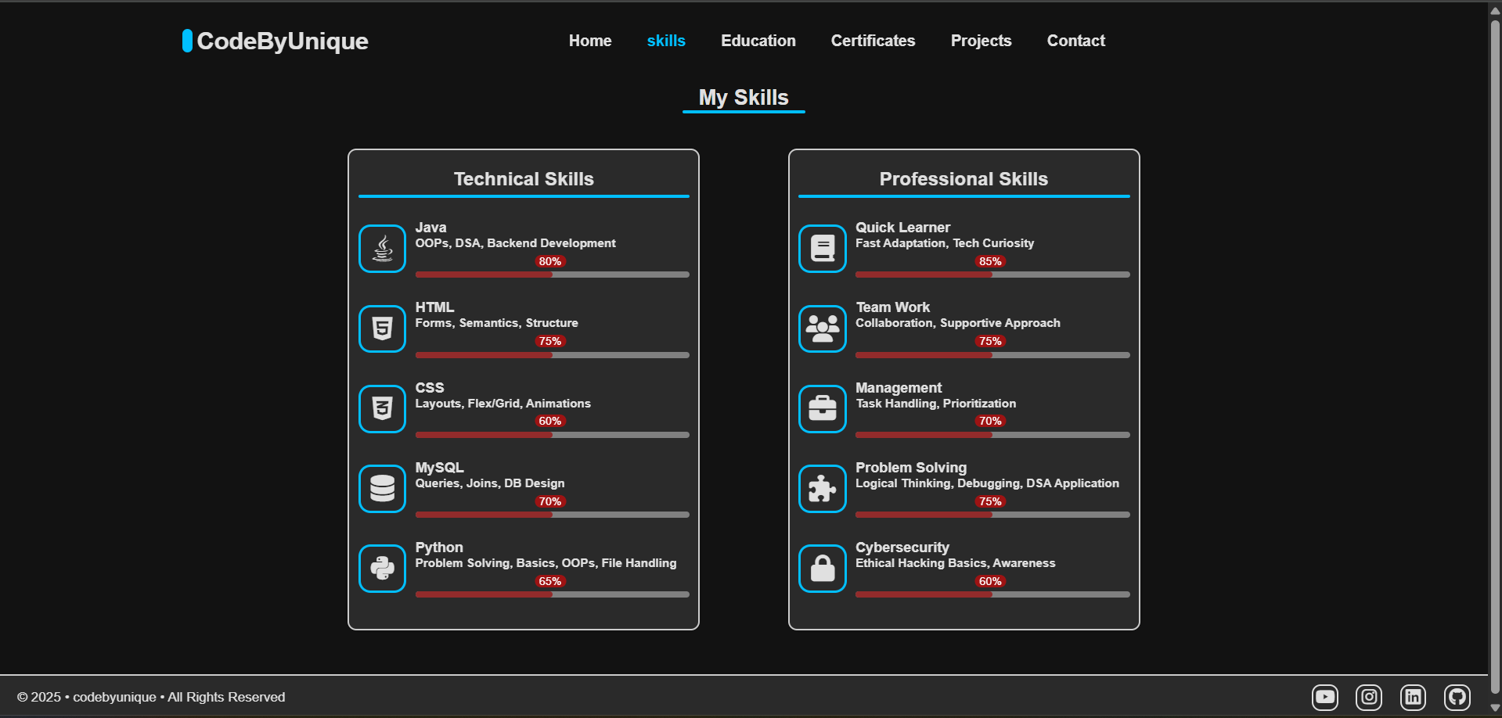The width and height of the screenshot is (1502, 718).
Task: Click the MySQL database icon
Action: click(x=382, y=488)
